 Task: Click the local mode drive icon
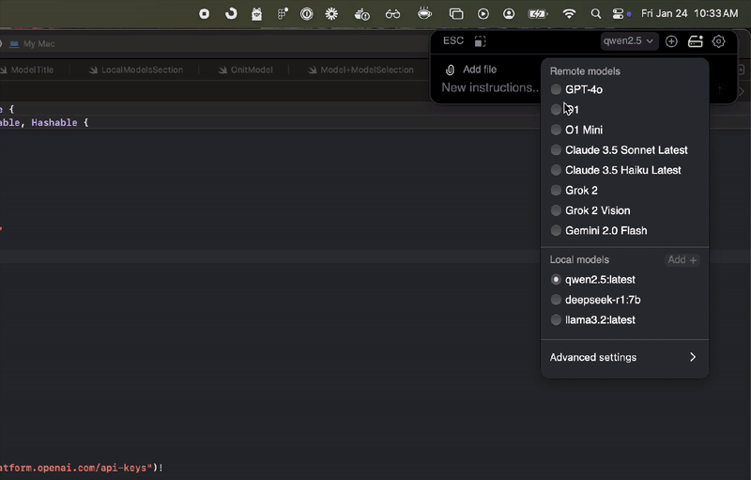pyautogui.click(x=696, y=41)
